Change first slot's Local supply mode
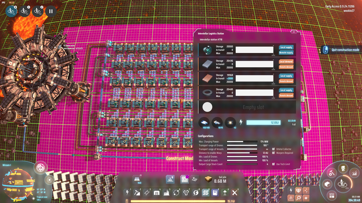Viewport: 362px width, 203px height. pos(286,48)
